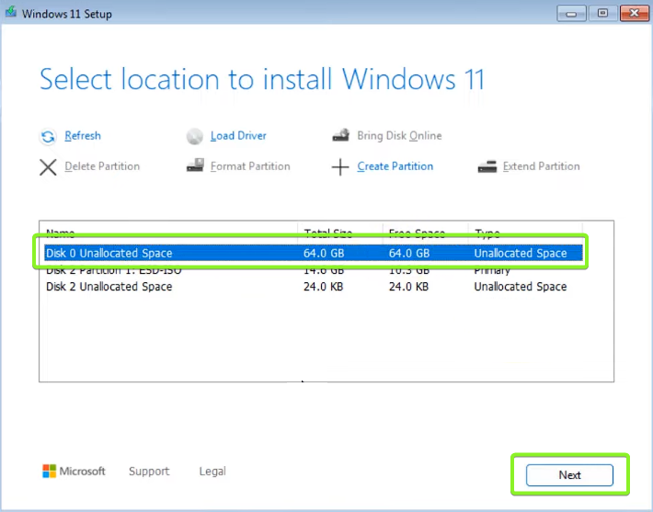Image resolution: width=653 pixels, height=512 pixels.
Task: Click the Bring Disk Online drive icon
Action: [340, 136]
